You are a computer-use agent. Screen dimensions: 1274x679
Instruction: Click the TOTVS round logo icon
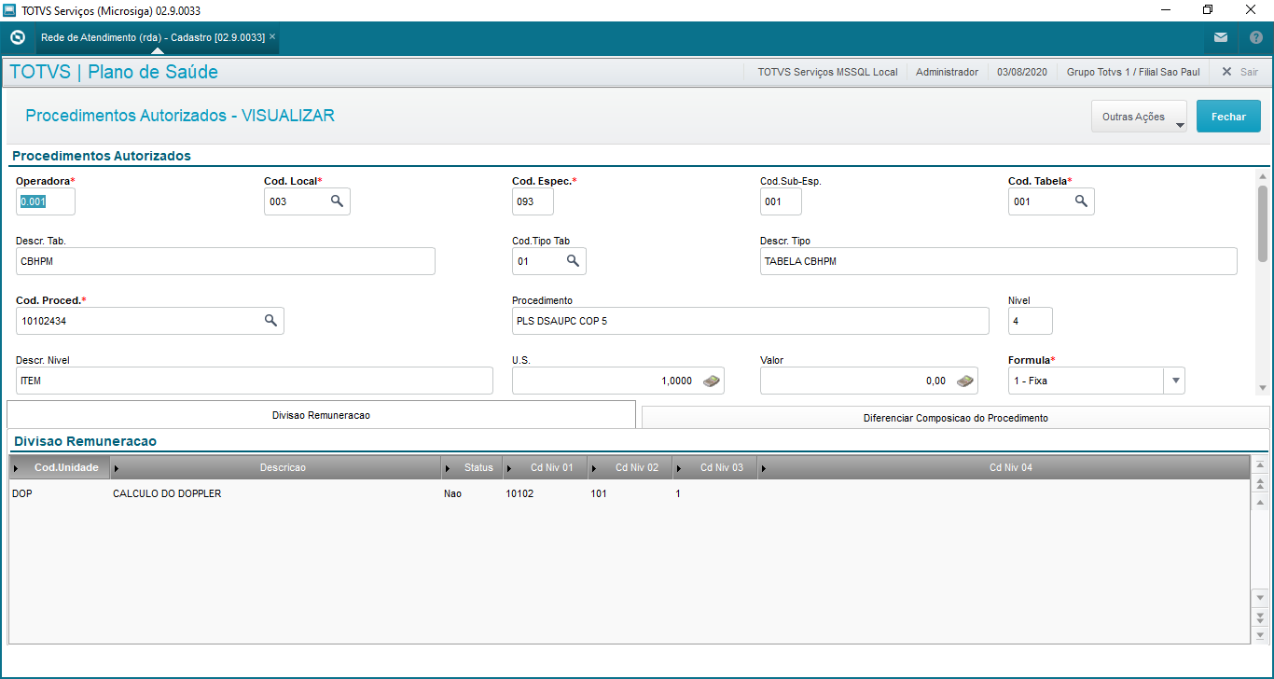(17, 37)
